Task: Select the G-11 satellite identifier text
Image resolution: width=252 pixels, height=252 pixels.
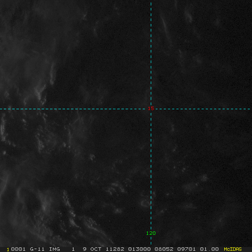Action: [x=37, y=249]
